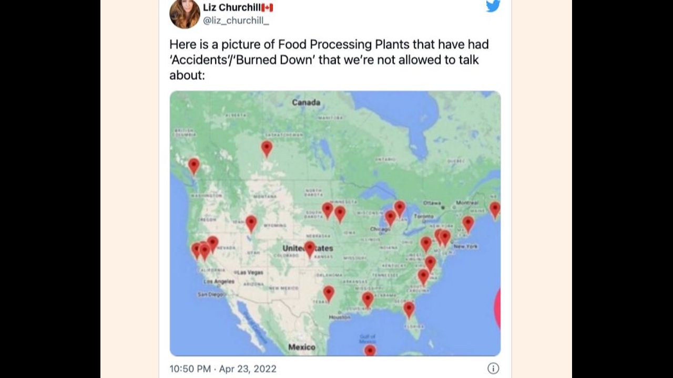The height and width of the screenshot is (378, 673).
Task: Click the pin below the Gulf of Mexico label
Action: 370,350
